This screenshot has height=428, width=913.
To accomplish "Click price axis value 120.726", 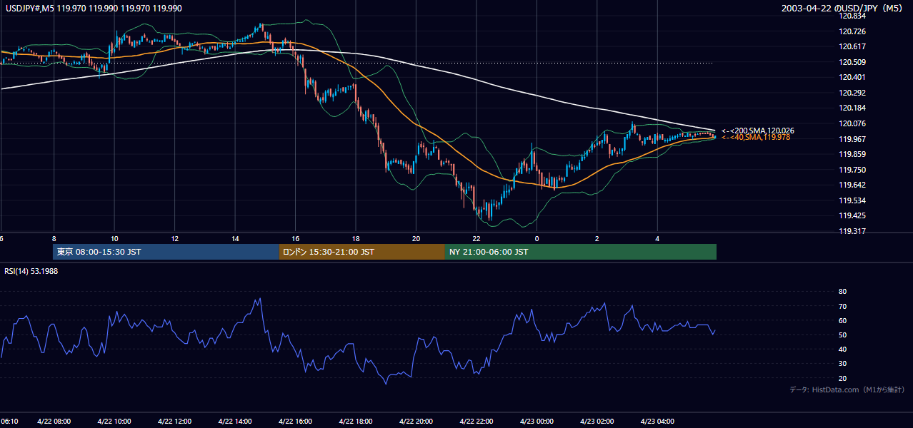I will [852, 31].
